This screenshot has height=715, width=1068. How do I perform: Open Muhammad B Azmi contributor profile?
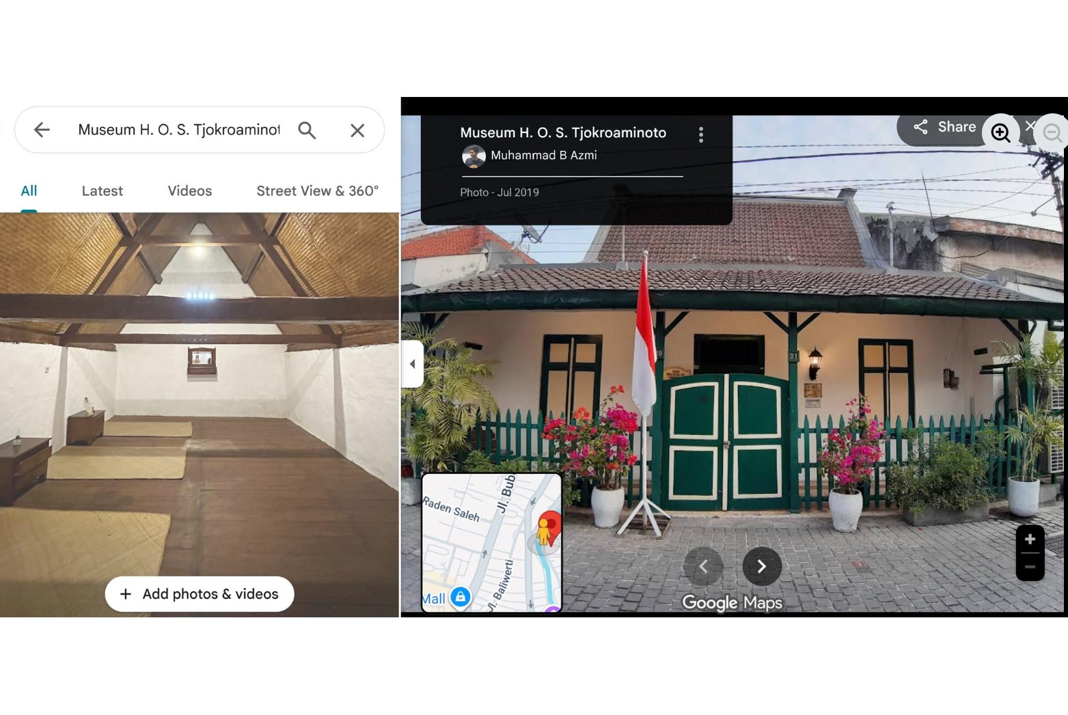pos(543,156)
